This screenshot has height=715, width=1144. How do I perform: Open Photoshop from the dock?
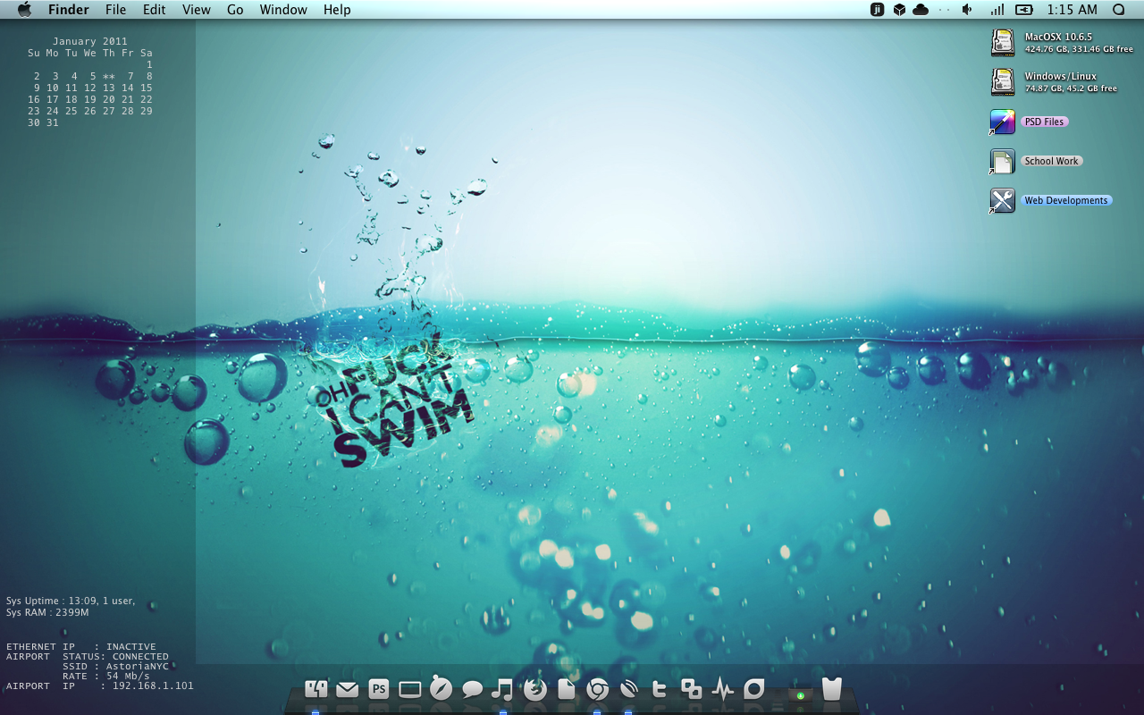pyautogui.click(x=379, y=689)
